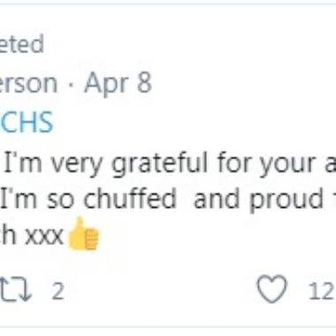Follow the blue CHS mention link

(x=27, y=122)
